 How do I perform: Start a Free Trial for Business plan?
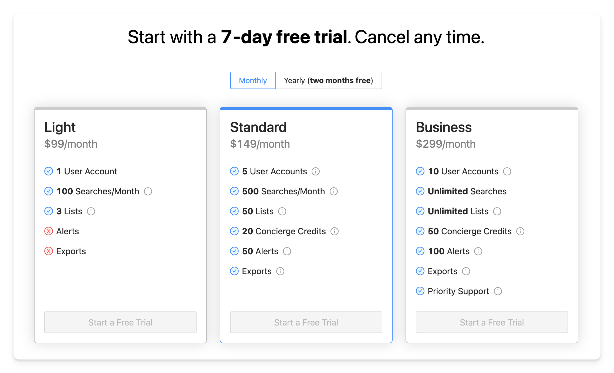click(492, 322)
